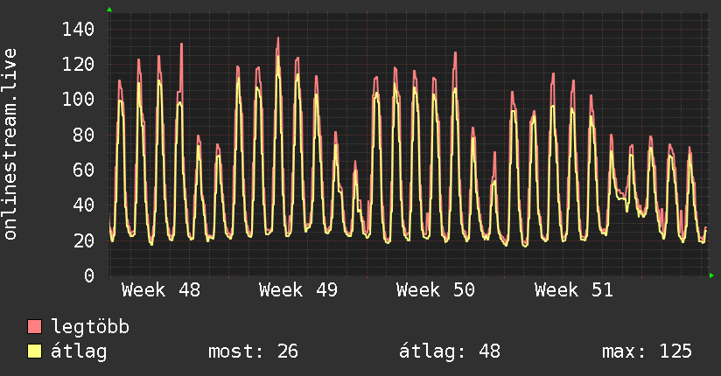
Task: Click the 60 y-axis tick label
Action: coord(84,170)
